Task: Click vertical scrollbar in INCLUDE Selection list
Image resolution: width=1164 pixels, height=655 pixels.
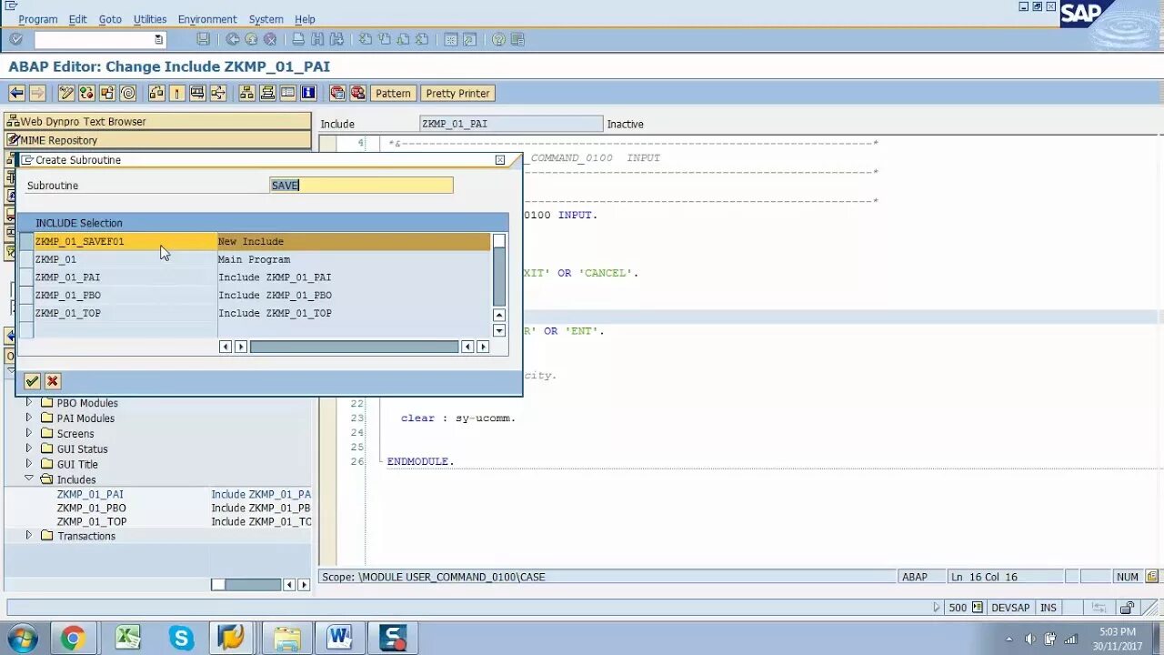Action: (x=499, y=277)
